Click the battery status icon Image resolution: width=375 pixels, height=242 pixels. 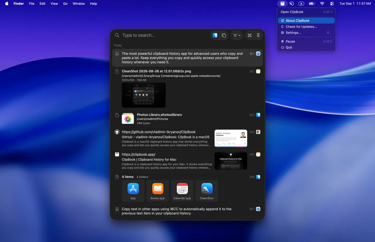pyautogui.click(x=312, y=4)
